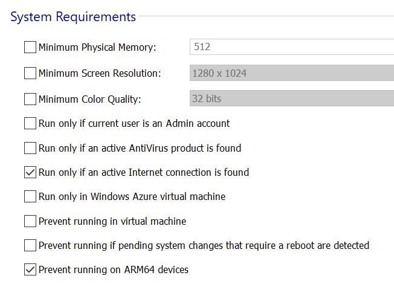Image resolution: width=394 pixels, height=290 pixels.
Task: Tick Run only in Windows Azure virtual machine
Action: [30, 196]
